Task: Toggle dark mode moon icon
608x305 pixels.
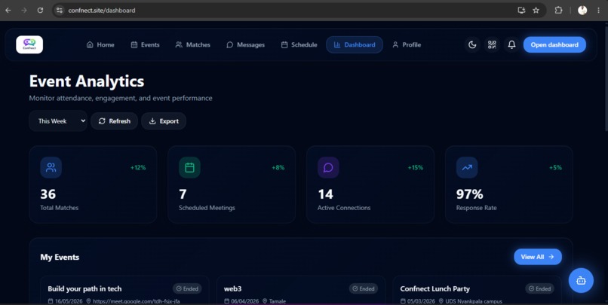Action: 472,44
